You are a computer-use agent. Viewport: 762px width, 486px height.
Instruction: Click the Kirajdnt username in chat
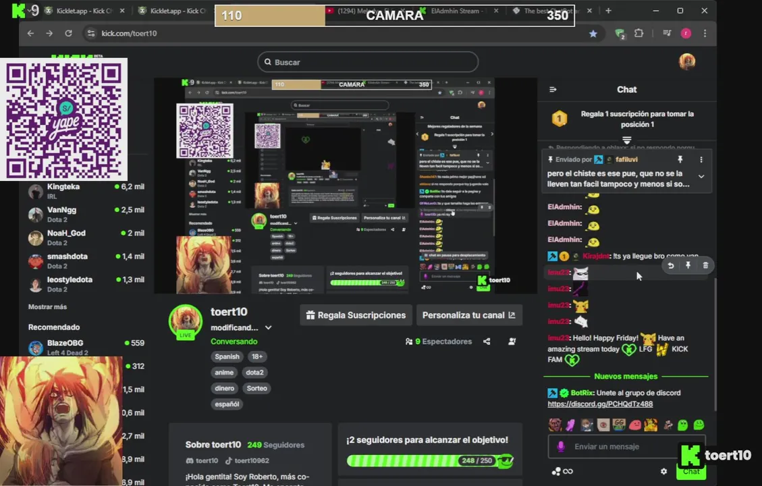(596, 256)
